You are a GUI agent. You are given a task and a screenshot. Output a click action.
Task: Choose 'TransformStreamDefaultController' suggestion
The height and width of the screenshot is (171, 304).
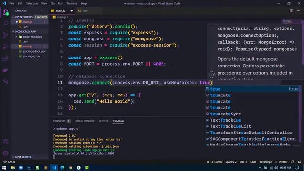tap(252, 133)
